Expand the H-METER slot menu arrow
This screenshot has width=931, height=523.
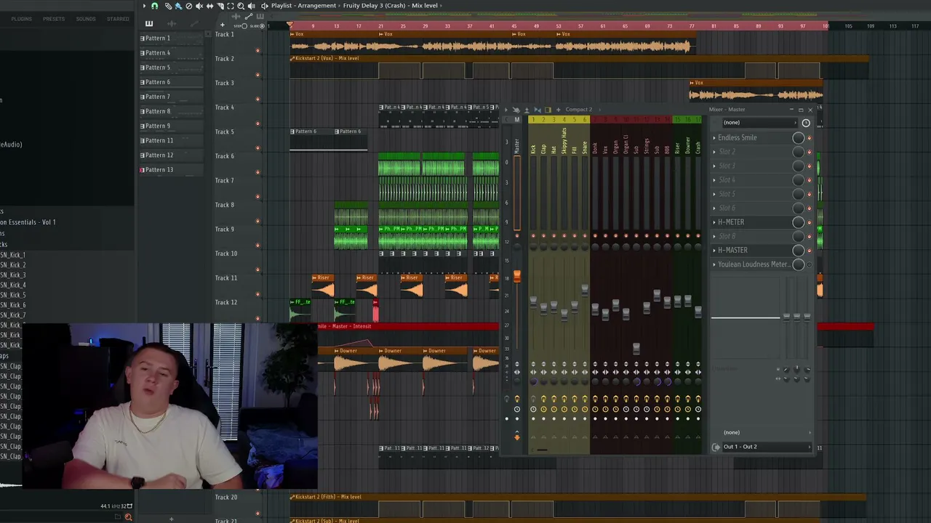[714, 222]
